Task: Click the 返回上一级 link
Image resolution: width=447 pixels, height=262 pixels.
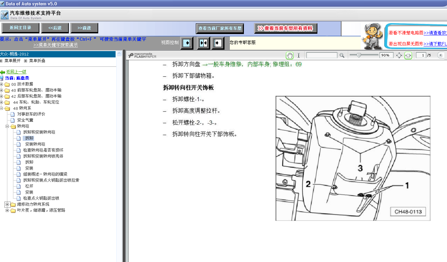Action: [16, 72]
